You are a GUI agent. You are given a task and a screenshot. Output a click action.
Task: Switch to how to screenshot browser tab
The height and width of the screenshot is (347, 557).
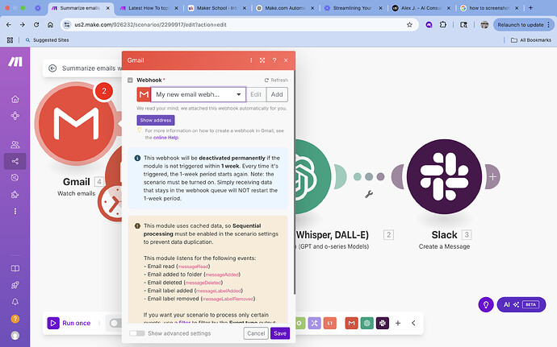(x=490, y=8)
